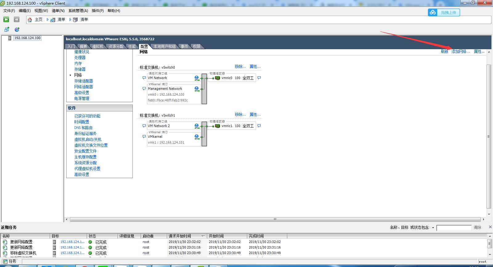Click 移除... for vSwitch0

[x=240, y=66]
